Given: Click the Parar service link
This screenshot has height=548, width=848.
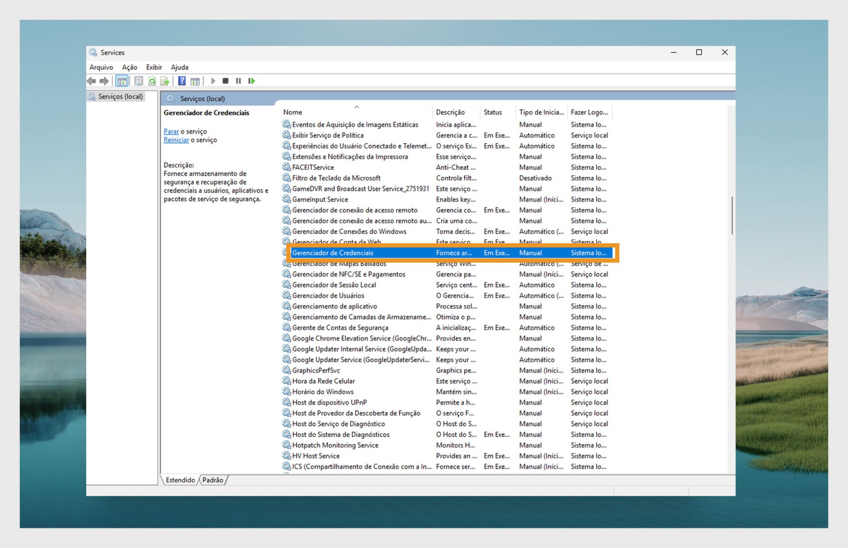Looking at the screenshot, I should (x=171, y=131).
